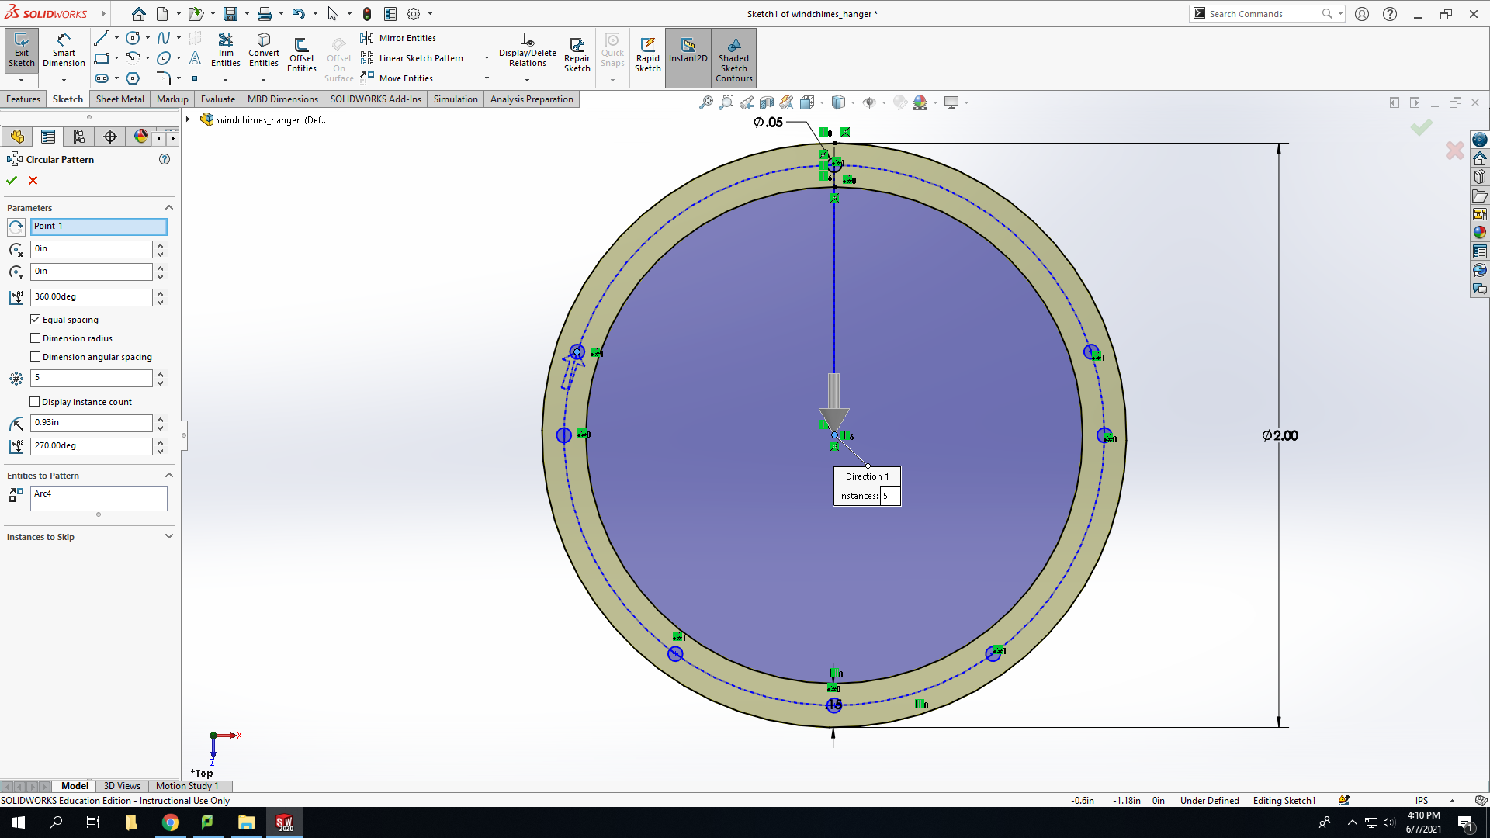Select the Corner Rectangle tool

[101, 58]
